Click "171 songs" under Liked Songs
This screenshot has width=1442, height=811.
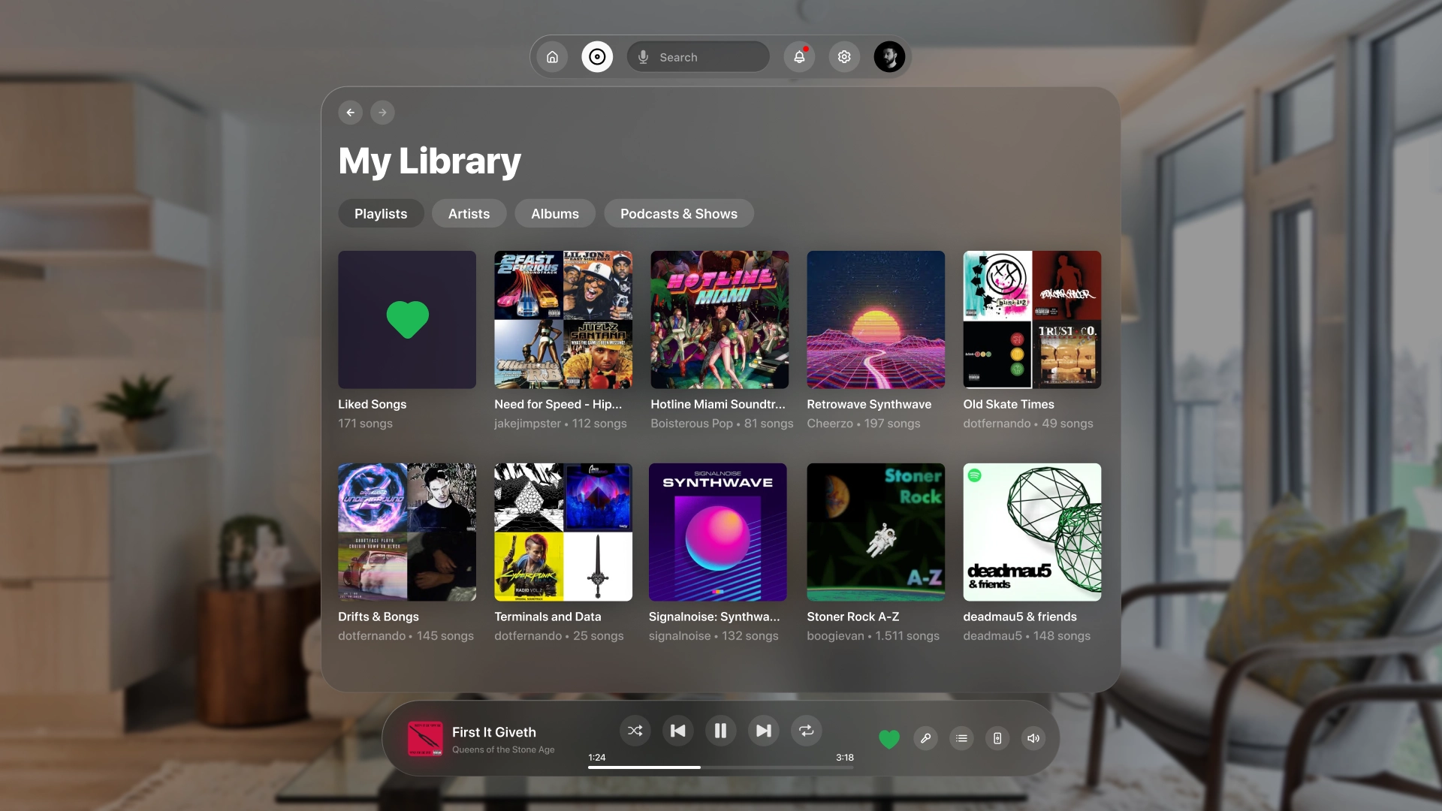[x=365, y=424]
